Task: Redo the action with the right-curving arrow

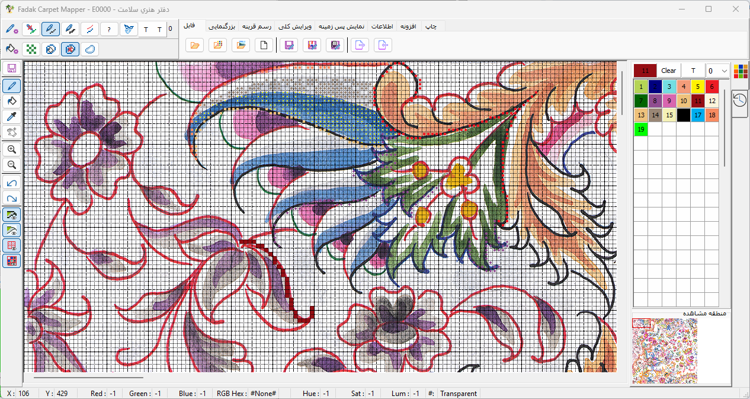Action: click(12, 198)
